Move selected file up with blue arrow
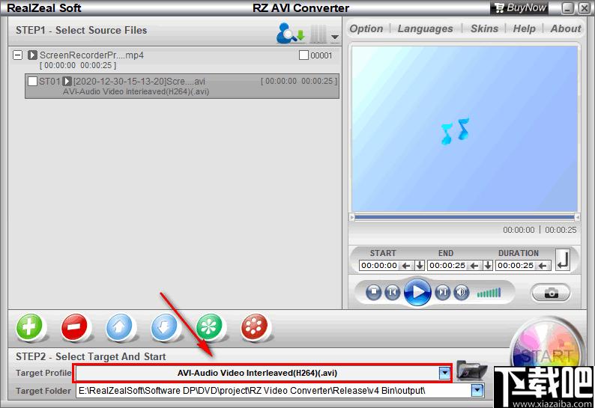The width and height of the screenshot is (595, 408). click(120, 327)
